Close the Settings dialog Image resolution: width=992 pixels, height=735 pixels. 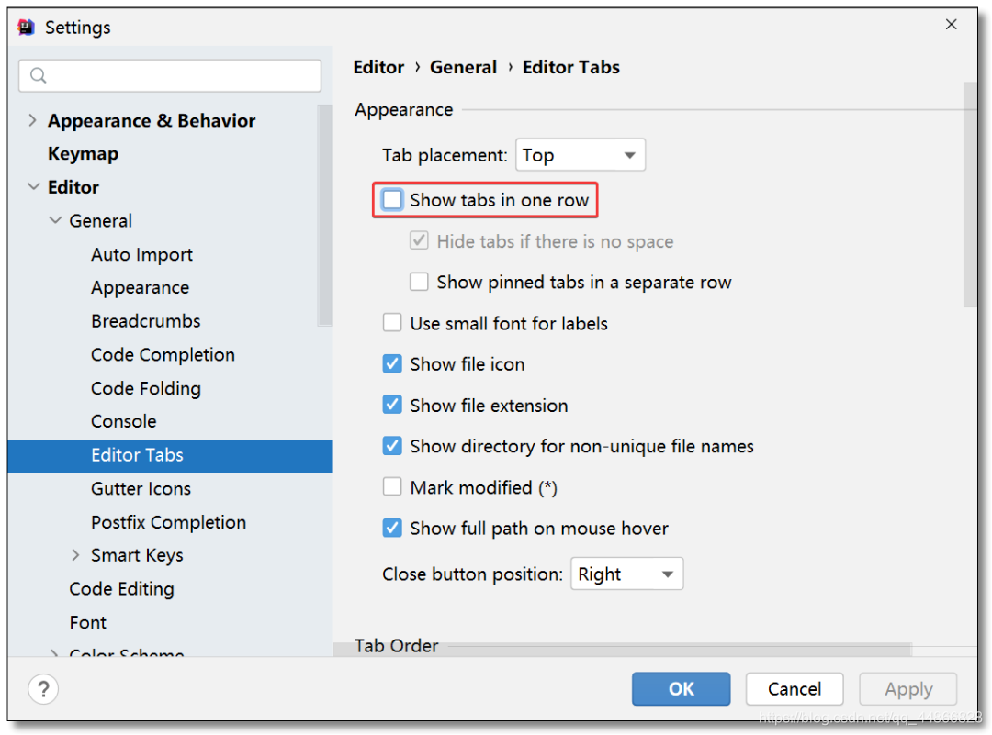(951, 25)
